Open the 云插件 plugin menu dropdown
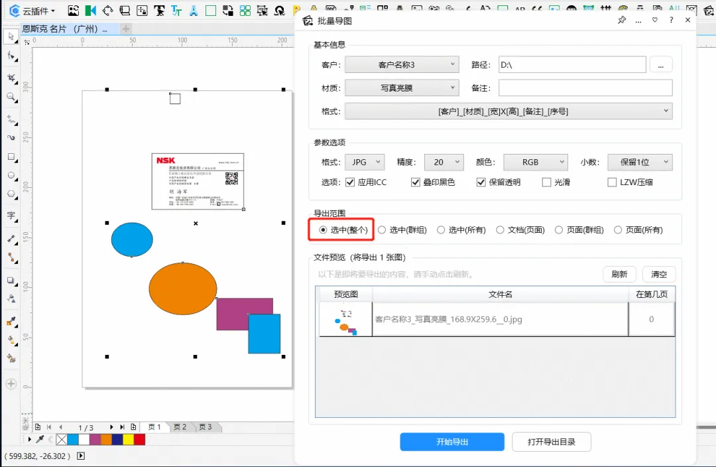 32,11
